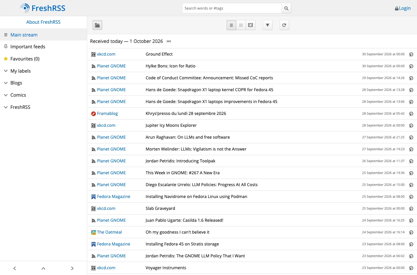
Task: Switch to global grid view
Action: (241, 25)
